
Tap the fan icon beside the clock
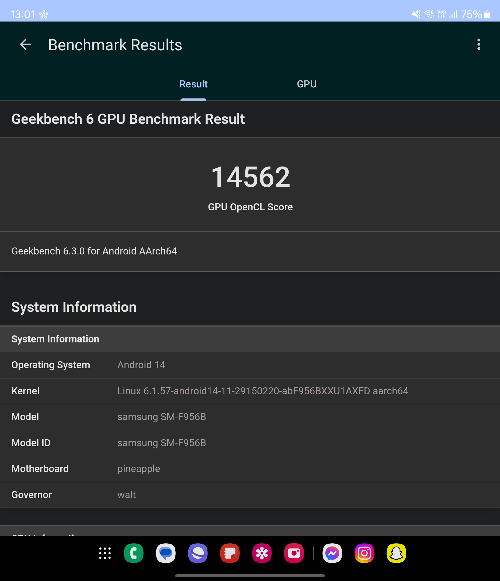click(x=44, y=14)
